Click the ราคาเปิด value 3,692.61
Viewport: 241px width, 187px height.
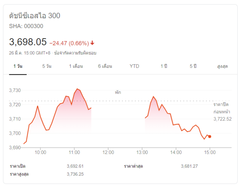coord(75,166)
